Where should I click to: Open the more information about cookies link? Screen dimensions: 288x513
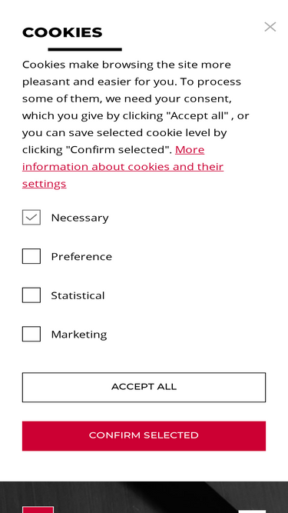123,167
